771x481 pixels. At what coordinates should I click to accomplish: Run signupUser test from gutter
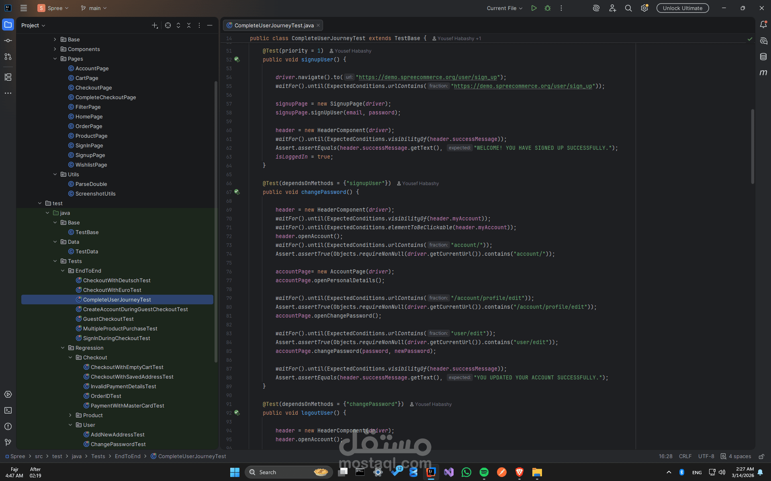[x=237, y=59]
